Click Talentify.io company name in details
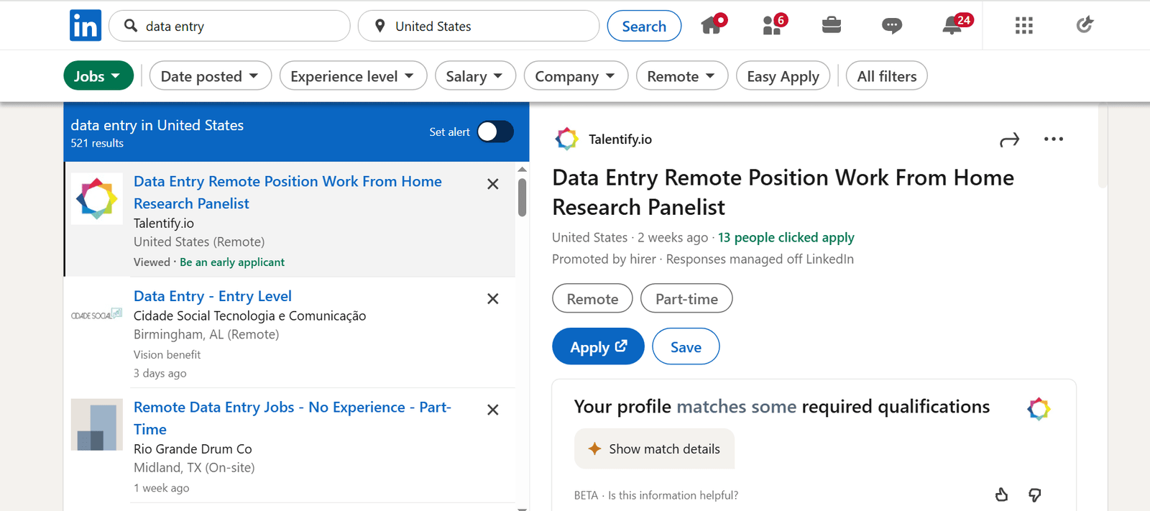 click(620, 139)
